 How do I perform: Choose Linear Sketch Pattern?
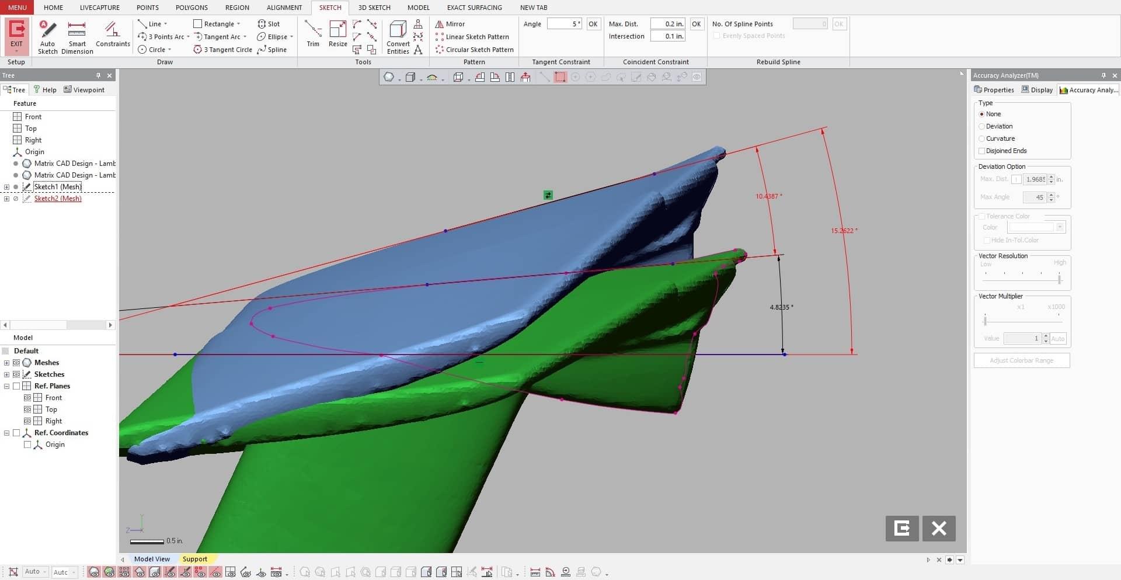tap(472, 37)
